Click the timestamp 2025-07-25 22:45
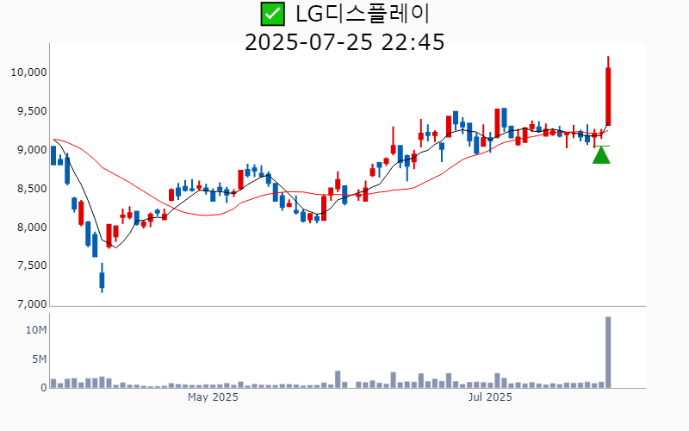689x431 pixels. (x=344, y=42)
